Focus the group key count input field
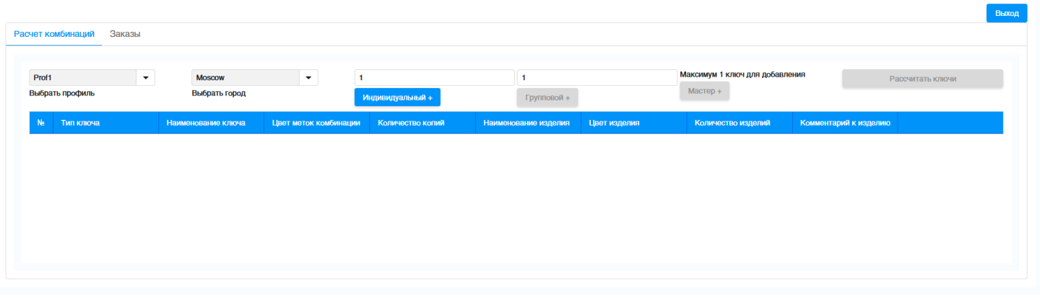Image resolution: width=1040 pixels, height=307 pixels. tap(597, 78)
